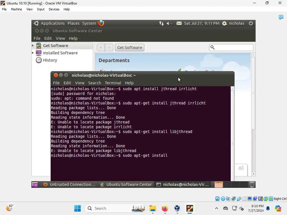Open the terminal View menu

click(80, 83)
